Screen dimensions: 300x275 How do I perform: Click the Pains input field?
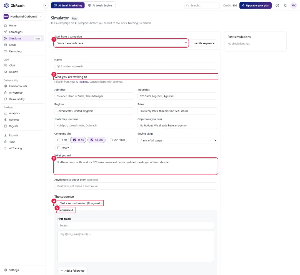[177, 111]
